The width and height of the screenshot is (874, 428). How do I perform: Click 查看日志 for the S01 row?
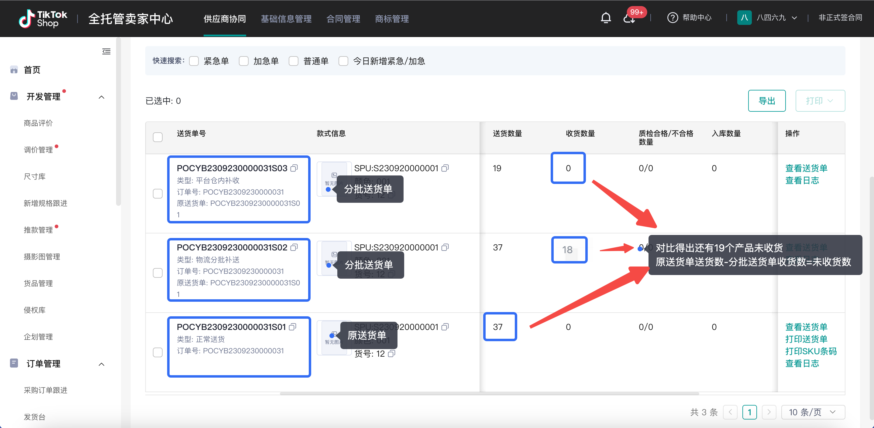[x=802, y=363]
